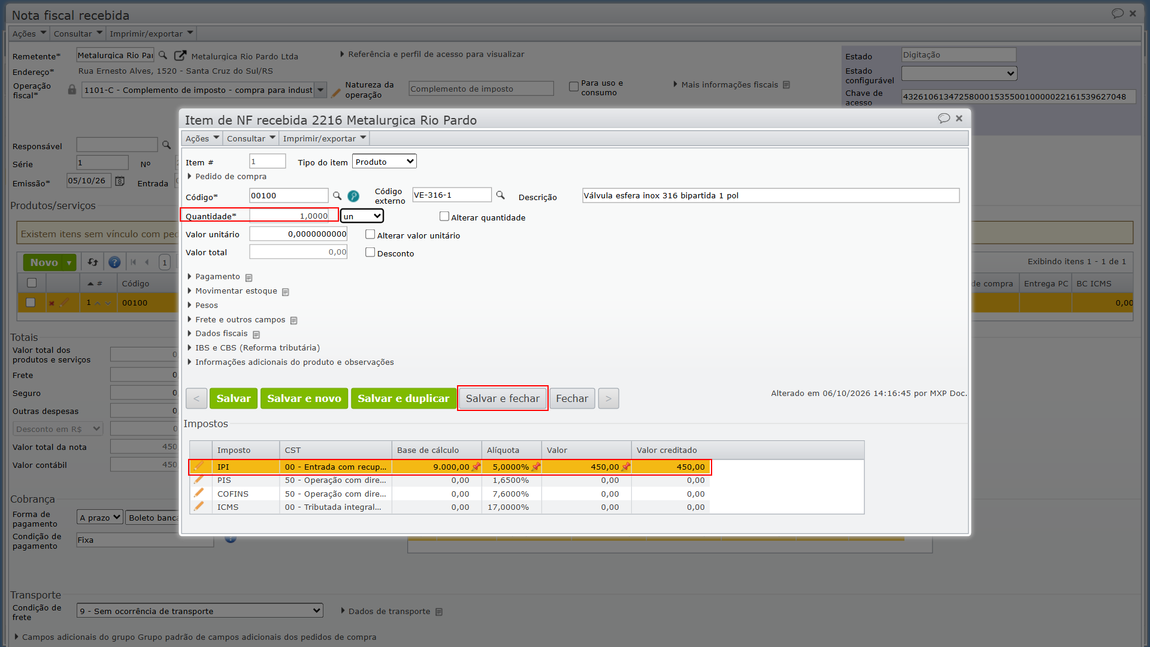
Task: Click the pencil icon next to Natureza da operação
Action: pos(336,93)
